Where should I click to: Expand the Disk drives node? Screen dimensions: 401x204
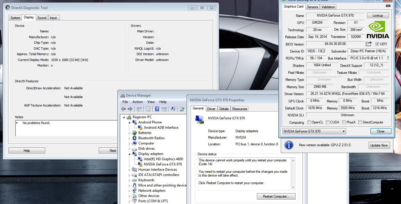coord(130,149)
